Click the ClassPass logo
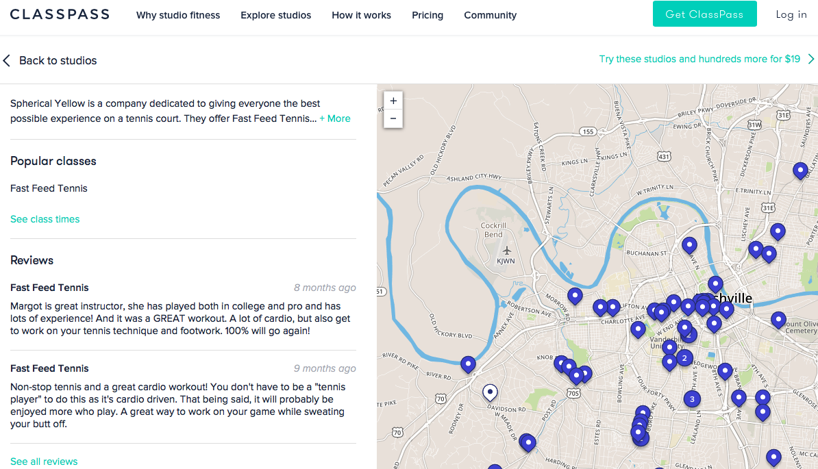This screenshot has width=818, height=469. coord(60,14)
